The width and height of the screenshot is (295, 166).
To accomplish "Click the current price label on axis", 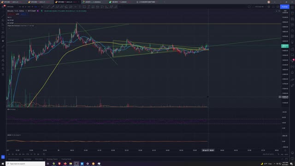I will [285, 46].
